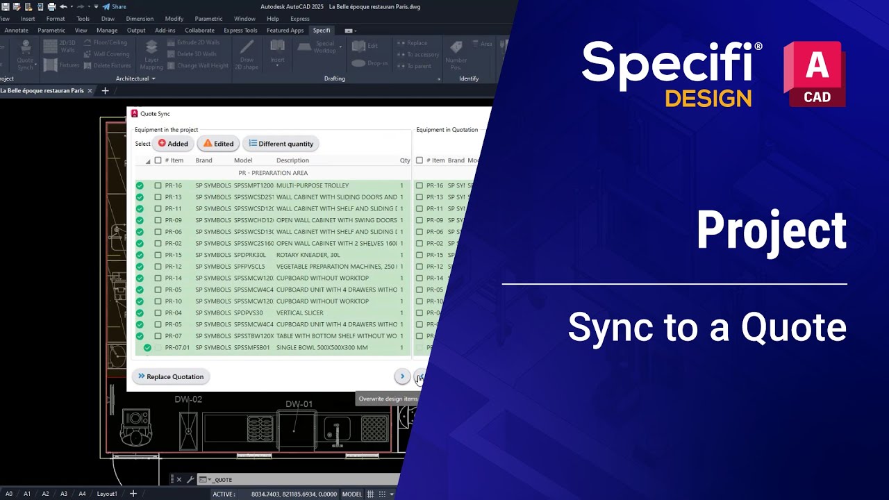Click the Insert book icon
This screenshot has height=500, width=889.
click(278, 46)
